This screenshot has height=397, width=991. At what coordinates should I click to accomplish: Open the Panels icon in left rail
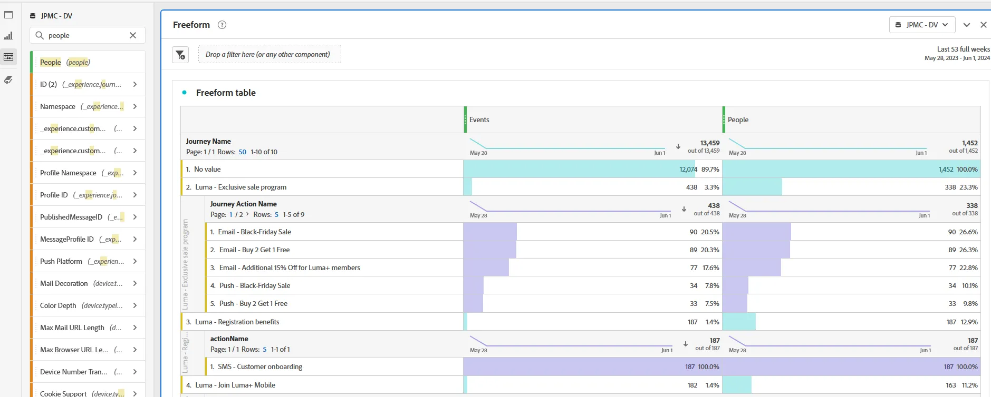[8, 15]
